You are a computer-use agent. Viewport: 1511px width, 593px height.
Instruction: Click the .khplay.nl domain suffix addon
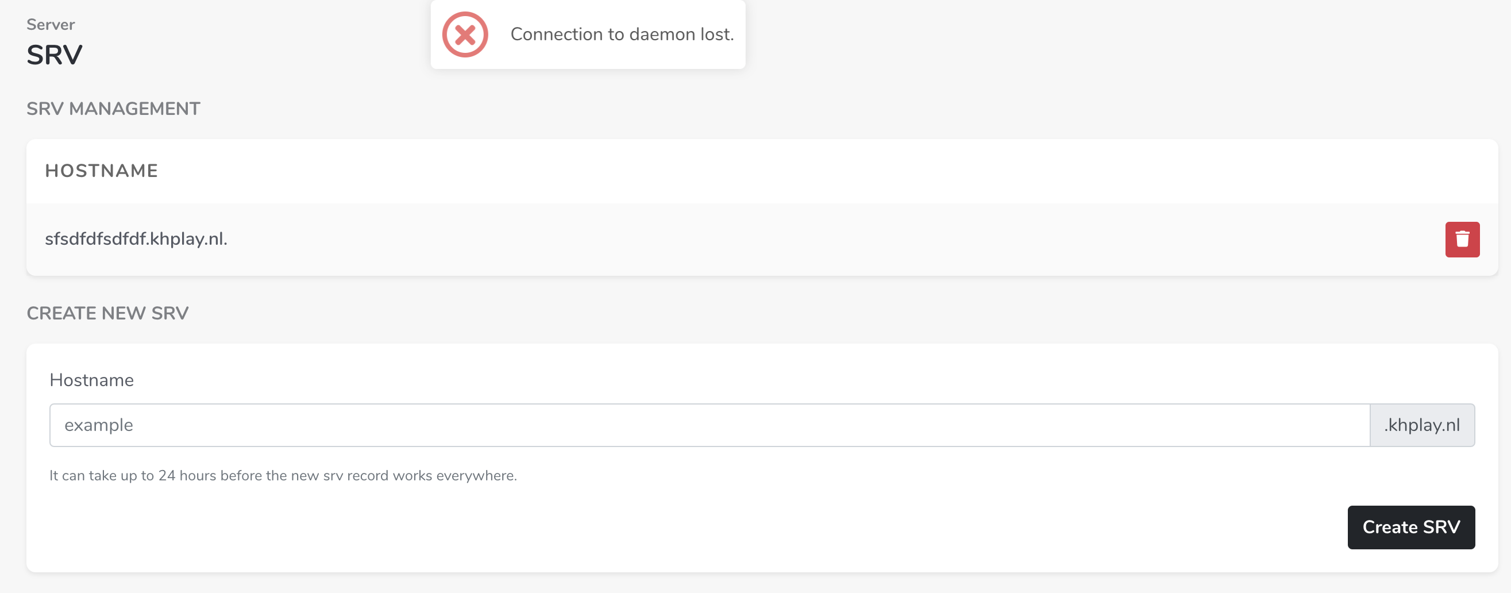pyautogui.click(x=1422, y=425)
